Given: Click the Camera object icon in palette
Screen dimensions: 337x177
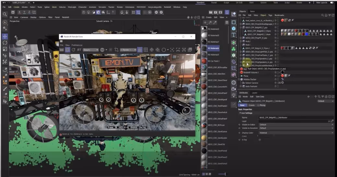Looking at the screenshot, I should point(234,89).
